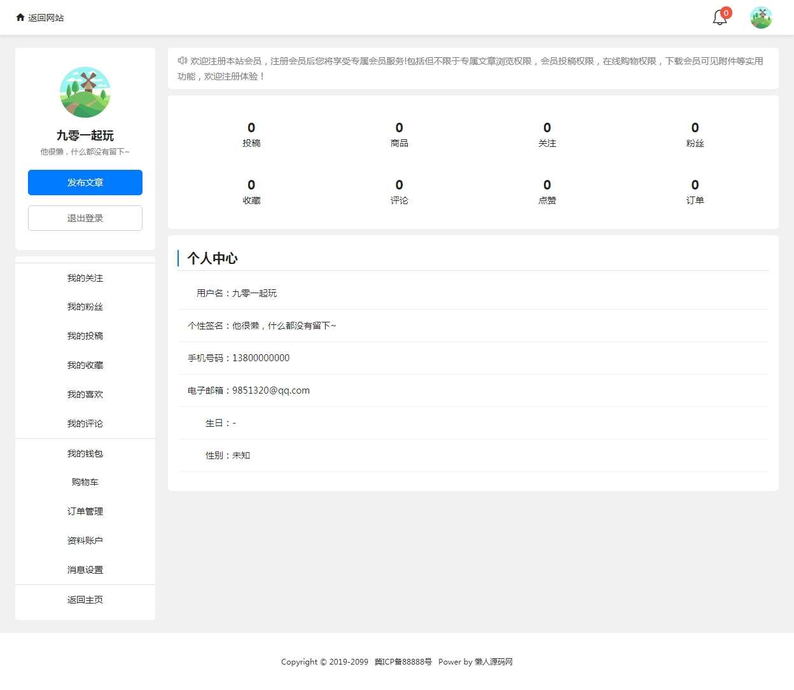Click the home icon beside 返回网站
Viewport: 794px width, 690px height.
point(20,17)
